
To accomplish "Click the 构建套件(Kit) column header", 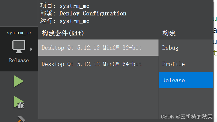I will click(63, 33).
